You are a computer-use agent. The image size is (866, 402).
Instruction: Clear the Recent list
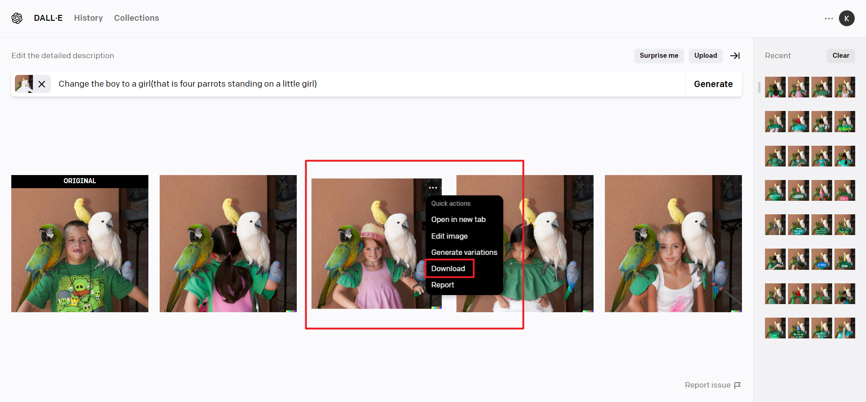tap(841, 55)
